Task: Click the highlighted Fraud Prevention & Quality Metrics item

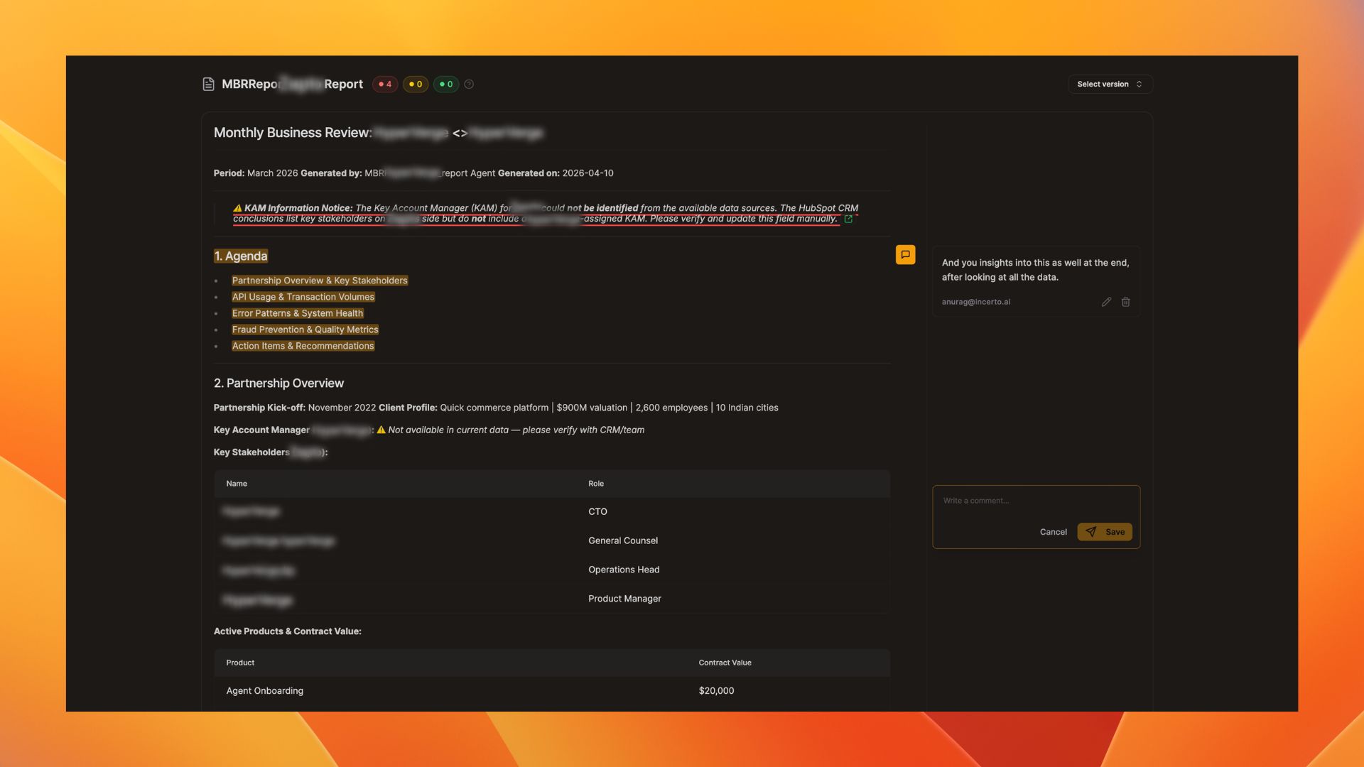Action: point(305,330)
